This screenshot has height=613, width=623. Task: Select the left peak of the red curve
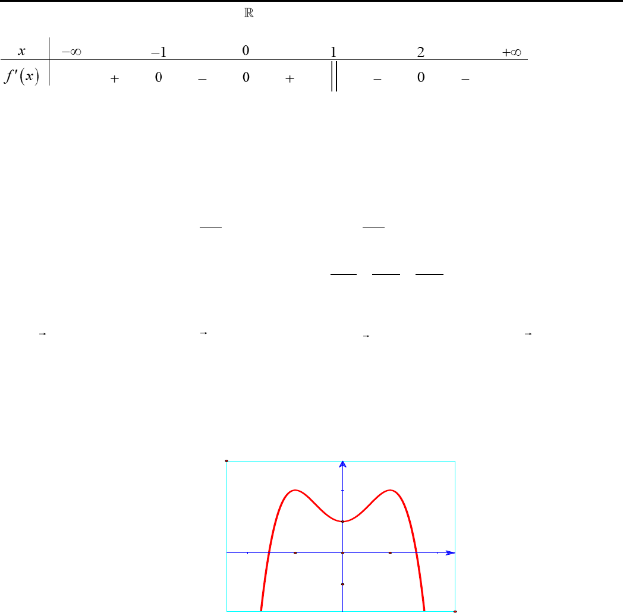[x=295, y=491]
